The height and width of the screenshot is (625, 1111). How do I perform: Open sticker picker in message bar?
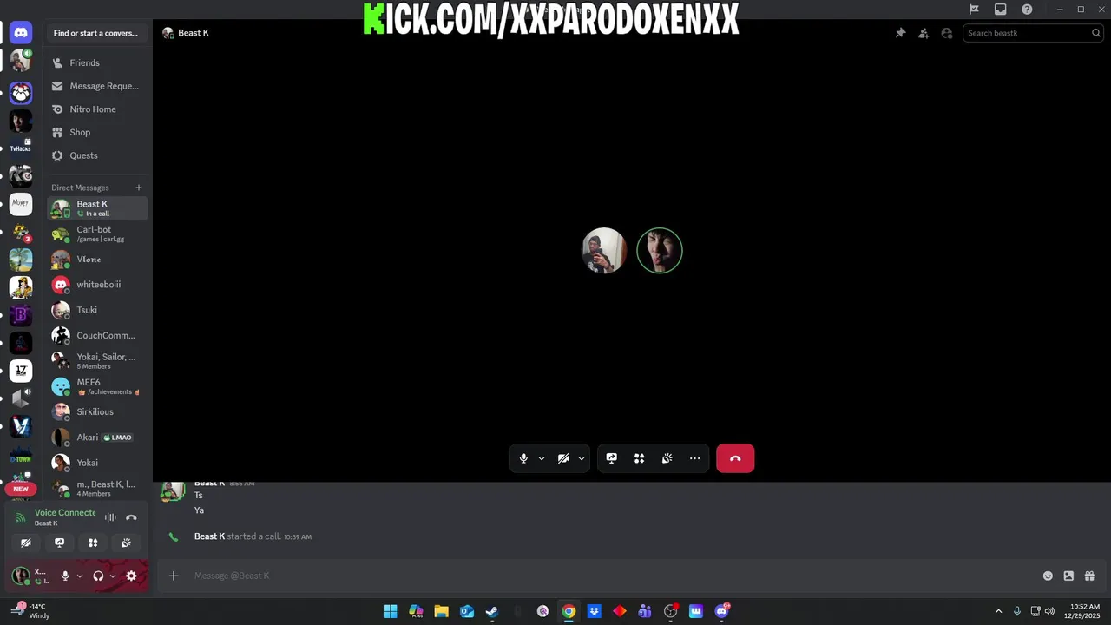click(x=1068, y=576)
